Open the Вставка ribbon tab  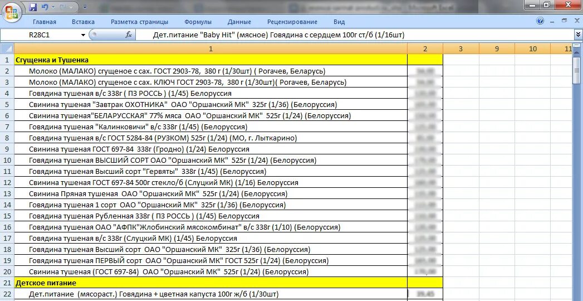(84, 22)
